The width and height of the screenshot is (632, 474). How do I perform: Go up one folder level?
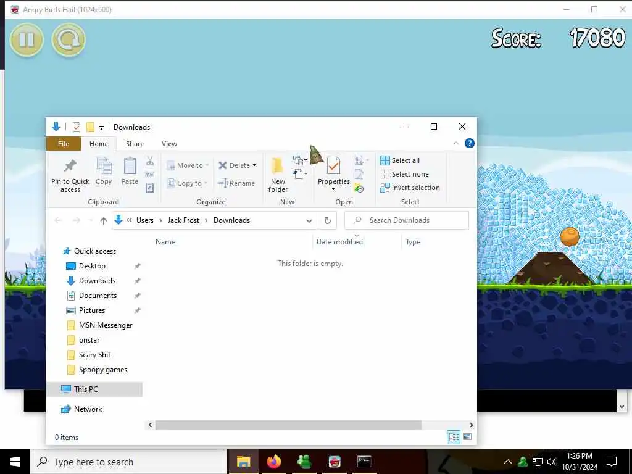point(104,220)
